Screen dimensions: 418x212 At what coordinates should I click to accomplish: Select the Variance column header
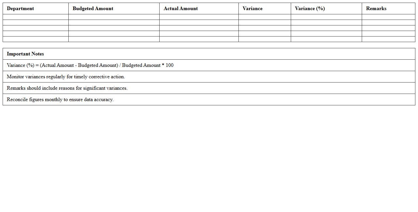[252, 8]
